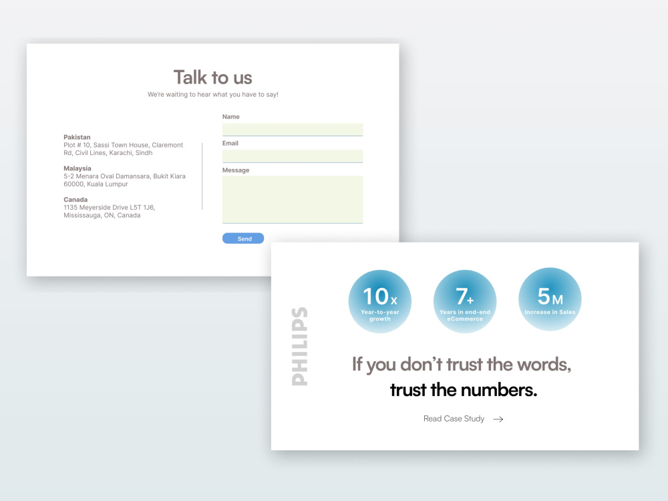Image resolution: width=668 pixels, height=501 pixels.
Task: Click the Pakistan office heading
Action: (x=77, y=137)
